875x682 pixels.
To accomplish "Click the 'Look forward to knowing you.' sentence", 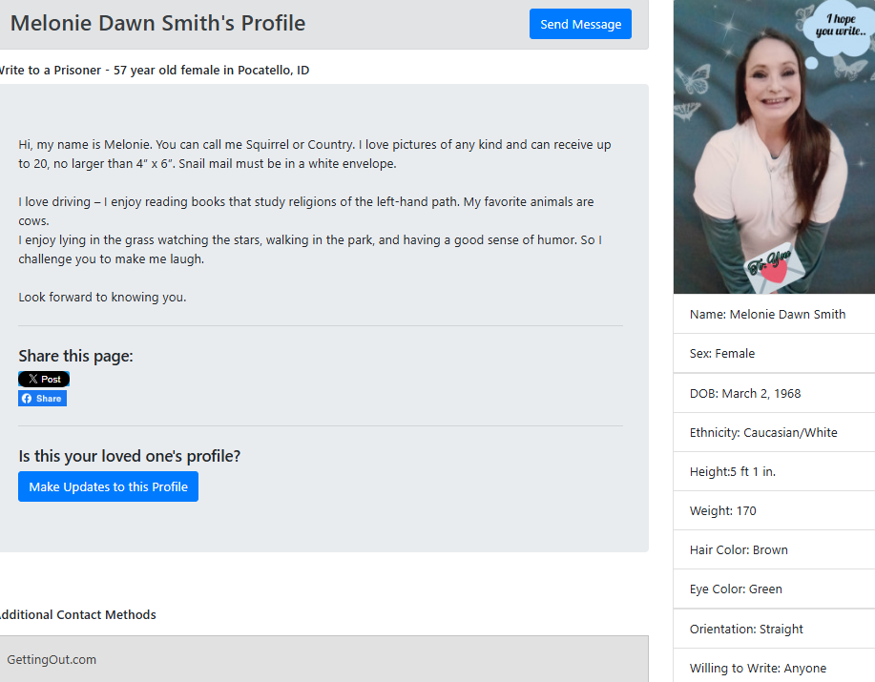I will [x=102, y=298].
